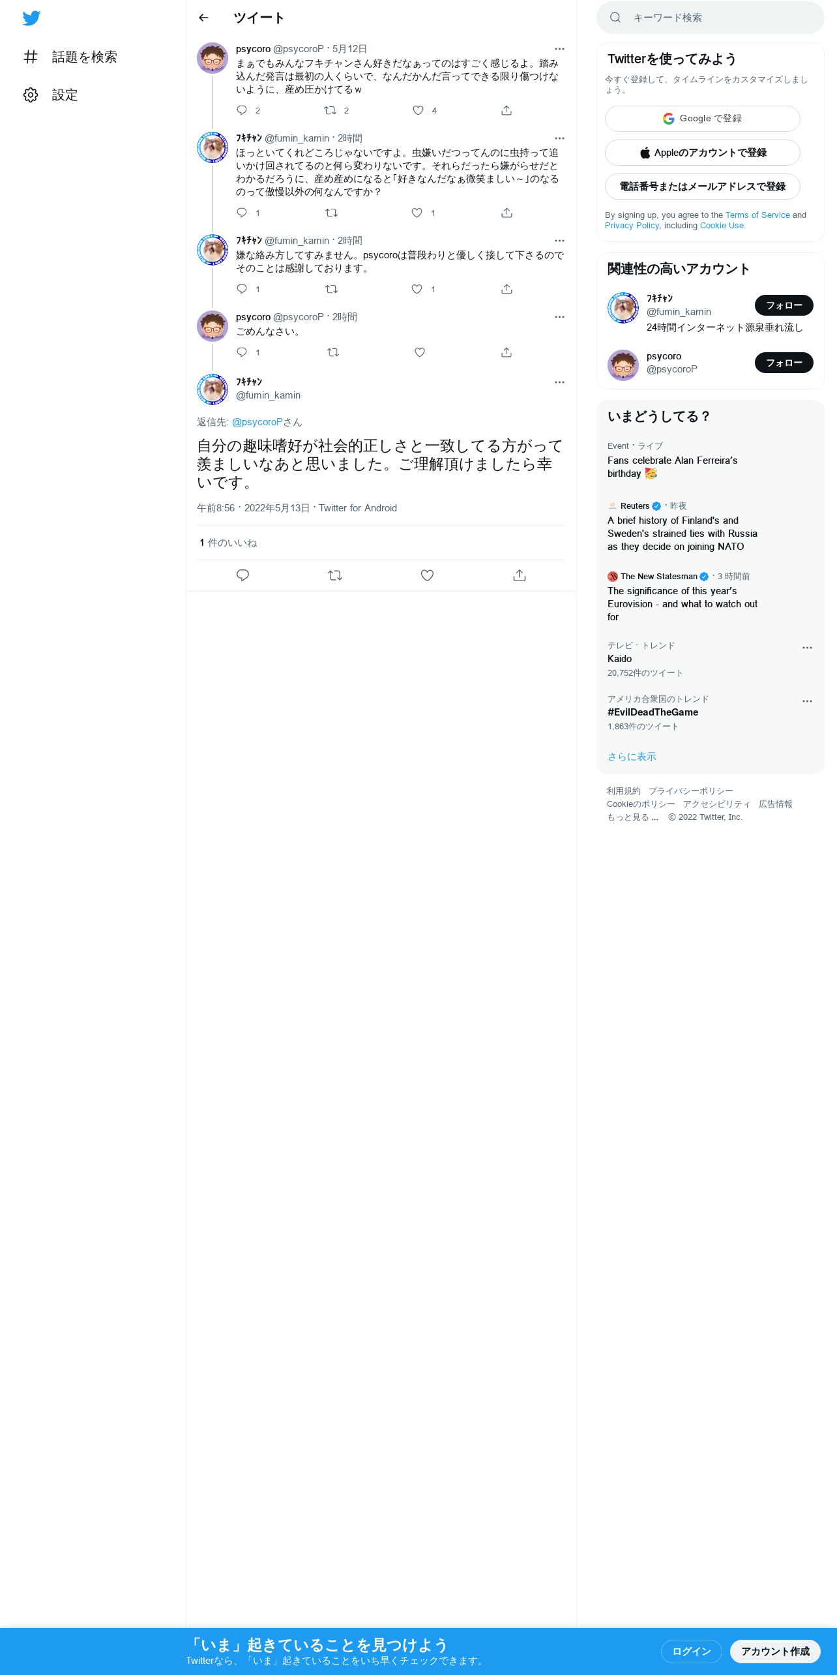
Task: Click the Twitter bird logo
Action: tap(31, 18)
